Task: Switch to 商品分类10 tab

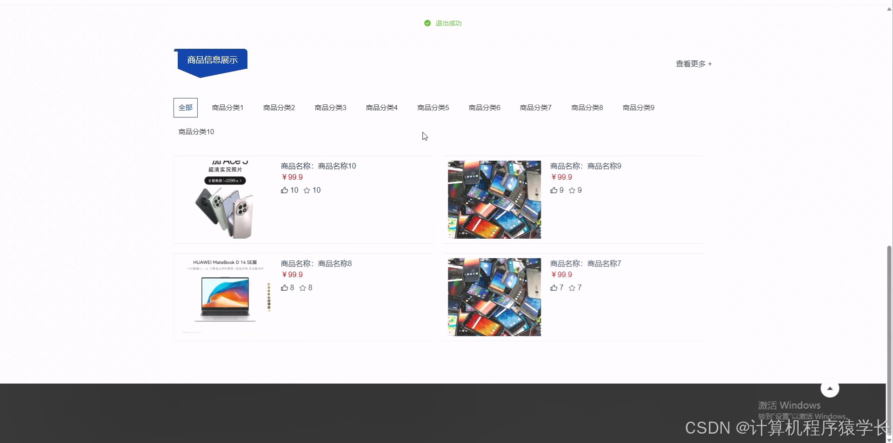Action: (195, 131)
